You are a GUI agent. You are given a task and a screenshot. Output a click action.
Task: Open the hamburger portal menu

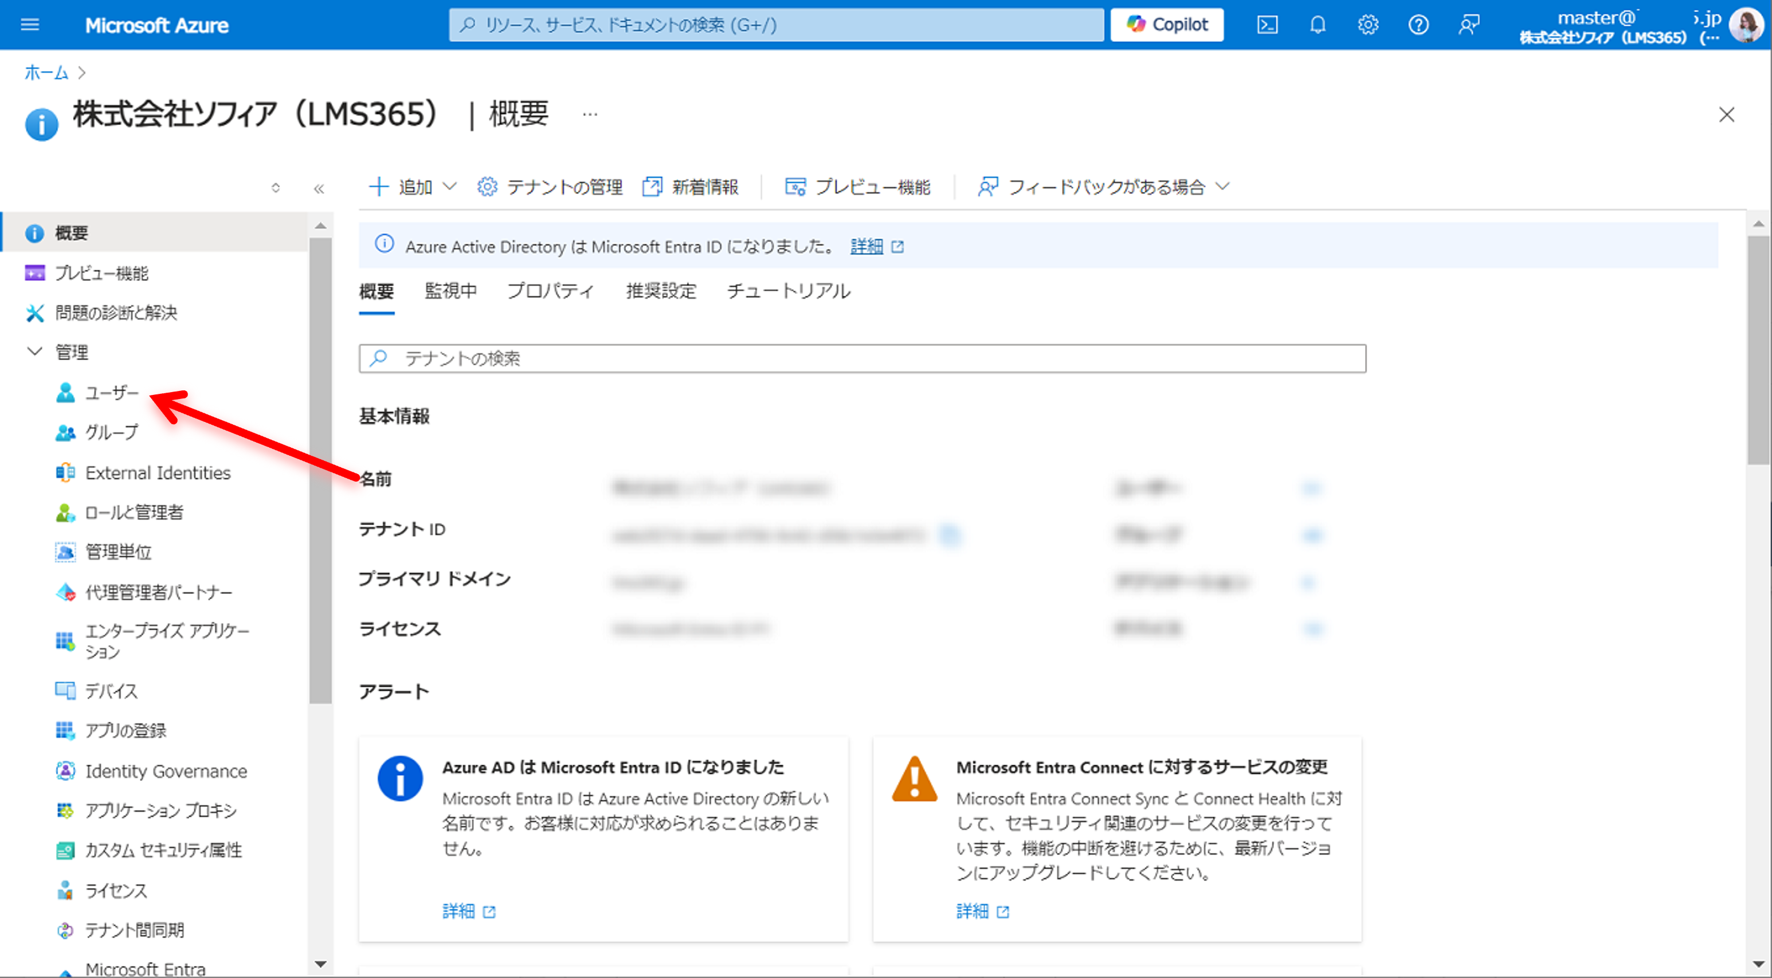(x=30, y=25)
